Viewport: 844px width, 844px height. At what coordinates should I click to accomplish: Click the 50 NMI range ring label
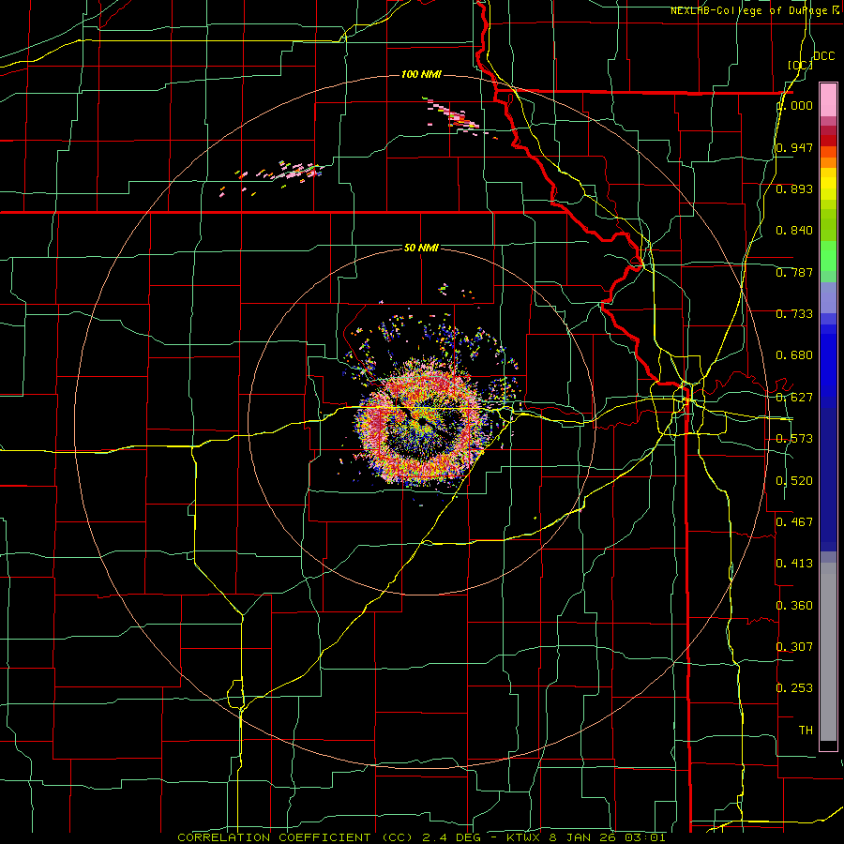(x=421, y=248)
